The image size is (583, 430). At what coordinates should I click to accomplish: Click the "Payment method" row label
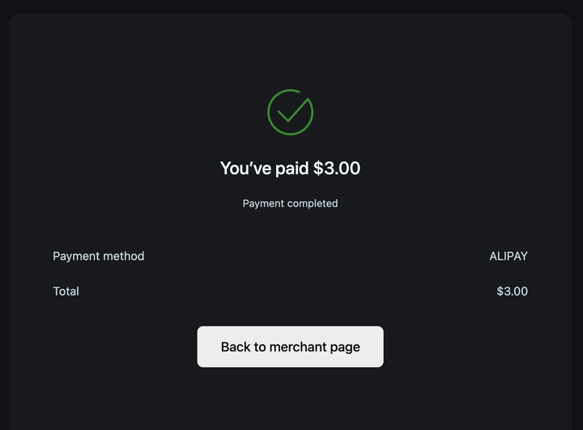99,256
